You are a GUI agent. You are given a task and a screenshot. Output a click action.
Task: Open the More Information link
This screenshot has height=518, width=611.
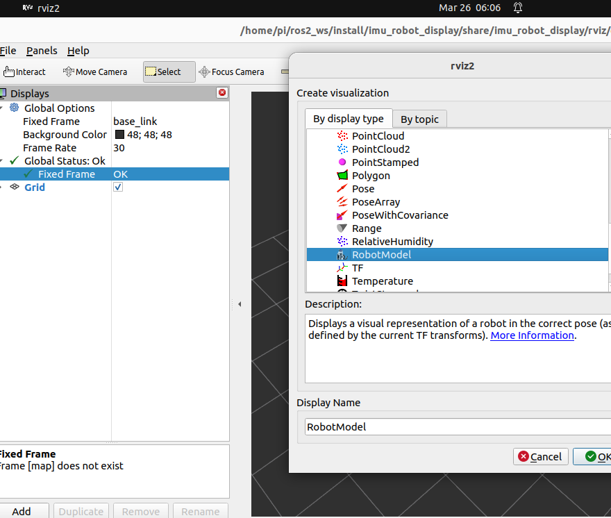[x=532, y=335]
